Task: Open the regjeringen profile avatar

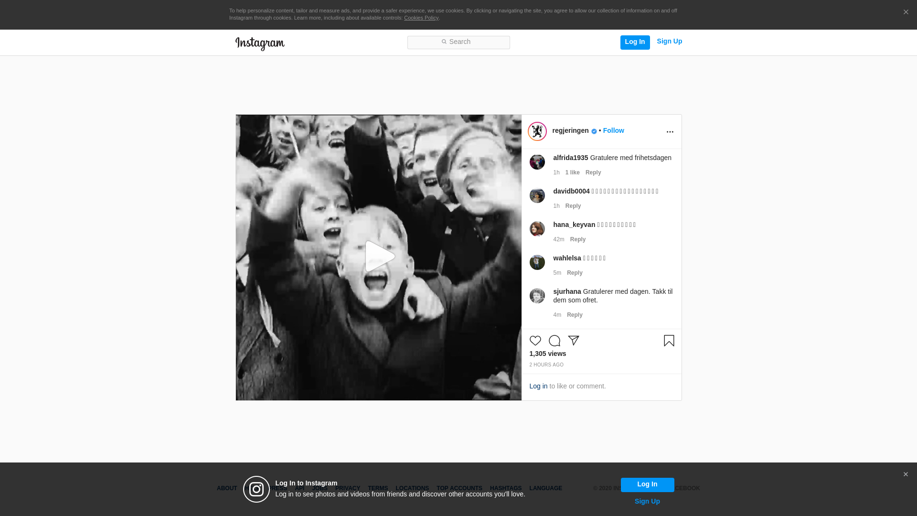Action: [537, 131]
